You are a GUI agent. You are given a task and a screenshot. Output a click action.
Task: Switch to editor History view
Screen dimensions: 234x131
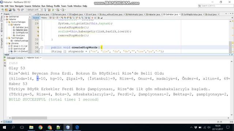click(44, 18)
